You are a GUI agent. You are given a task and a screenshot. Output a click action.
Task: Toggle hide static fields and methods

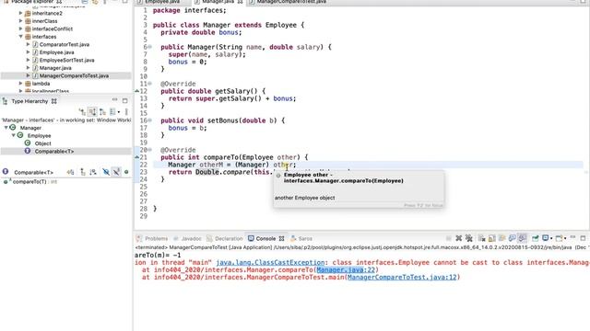tap(116, 172)
